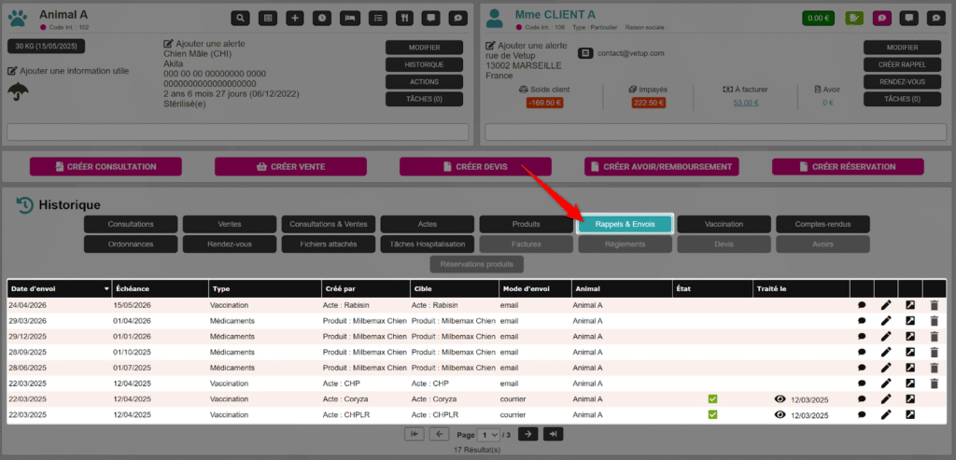The height and width of the screenshot is (460, 956).
Task: Click the CRÉER CONSULTATION button
Action: click(x=105, y=167)
